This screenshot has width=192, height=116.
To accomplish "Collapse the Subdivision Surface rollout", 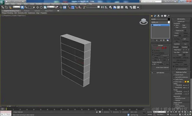I will 181,72.
